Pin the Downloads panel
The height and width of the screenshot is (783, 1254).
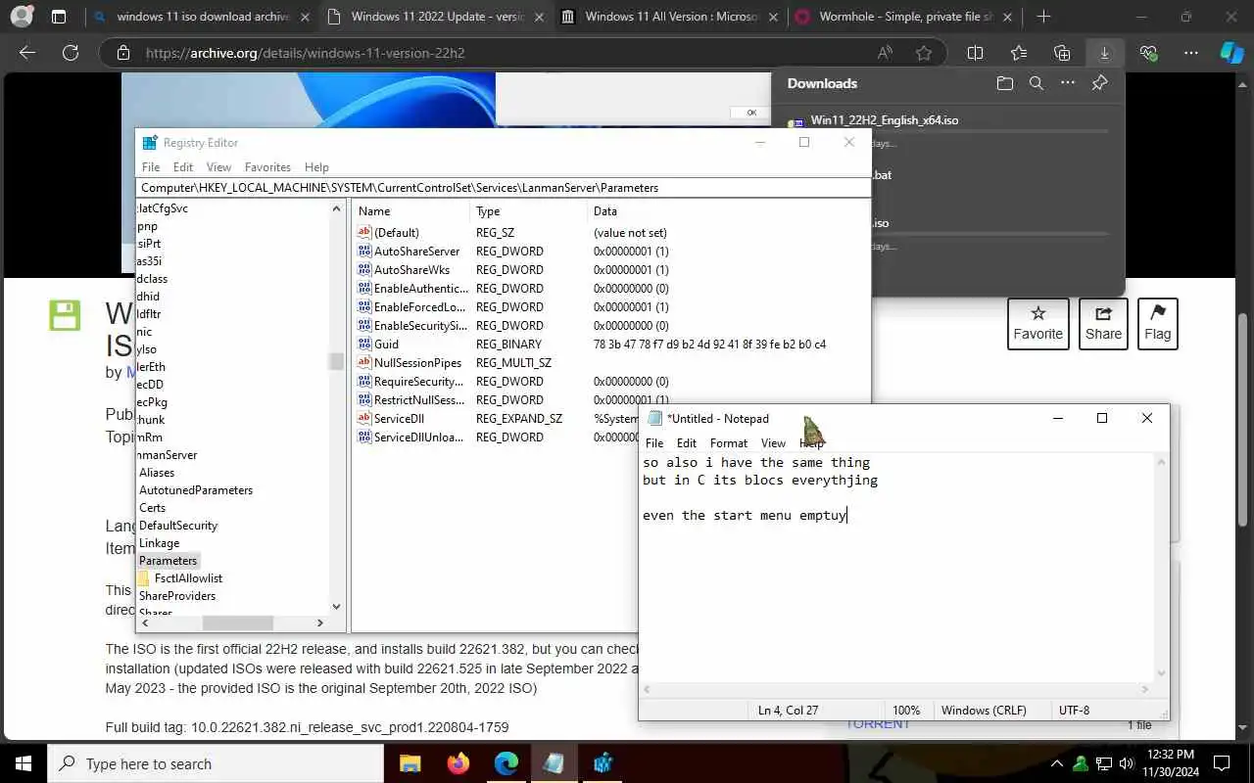click(1099, 83)
